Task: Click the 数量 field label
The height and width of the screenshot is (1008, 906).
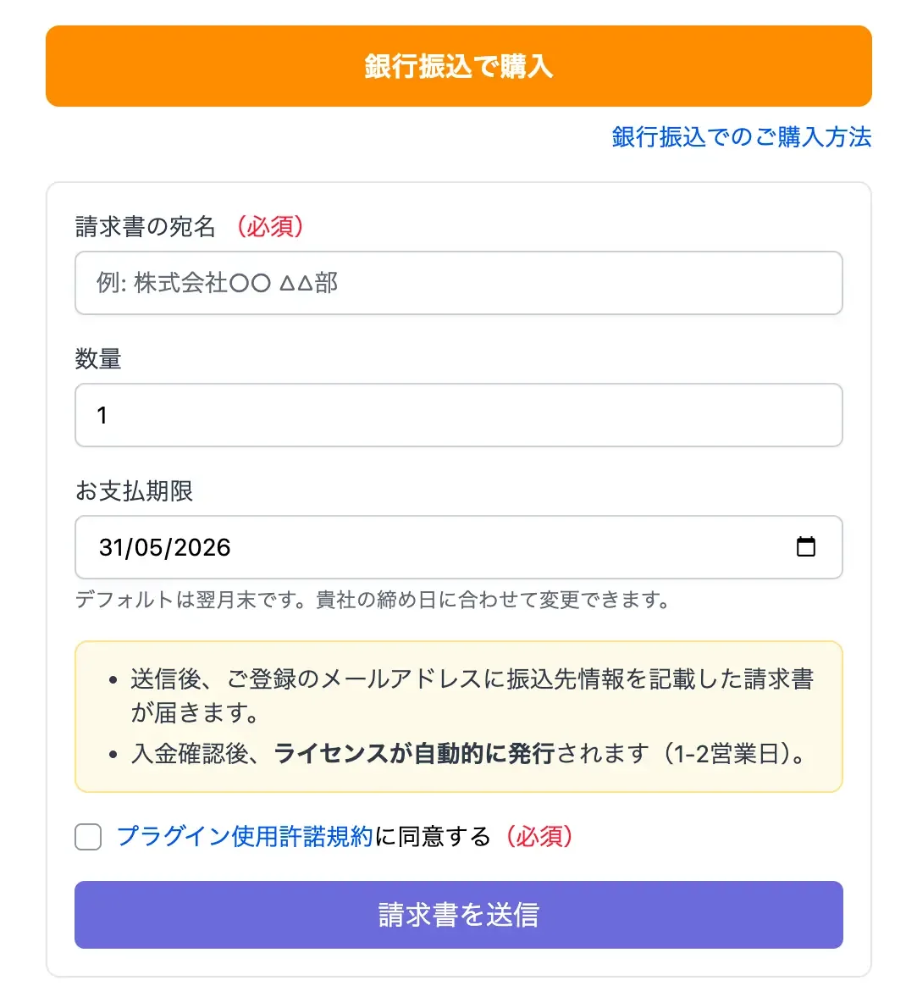Action: click(x=98, y=359)
